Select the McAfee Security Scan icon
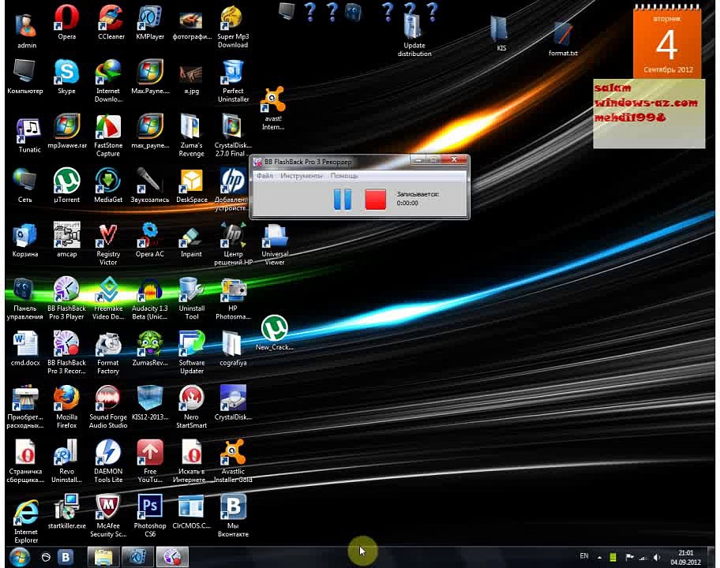The height and width of the screenshot is (568, 720). [x=108, y=516]
